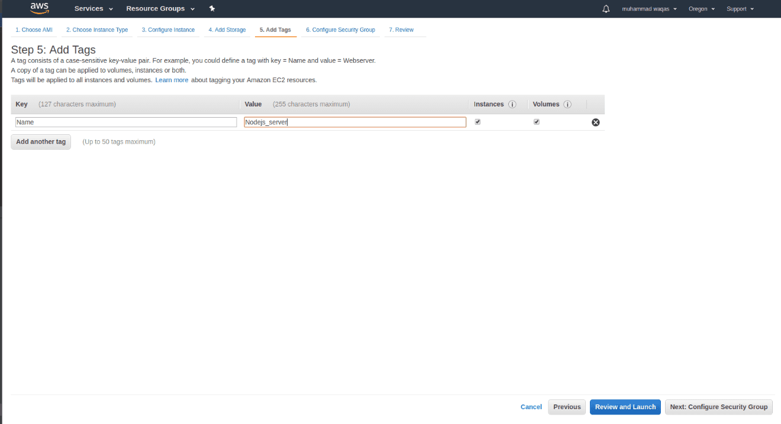Uncheck Instances for the Name tag
Image resolution: width=781 pixels, height=424 pixels.
[477, 122]
